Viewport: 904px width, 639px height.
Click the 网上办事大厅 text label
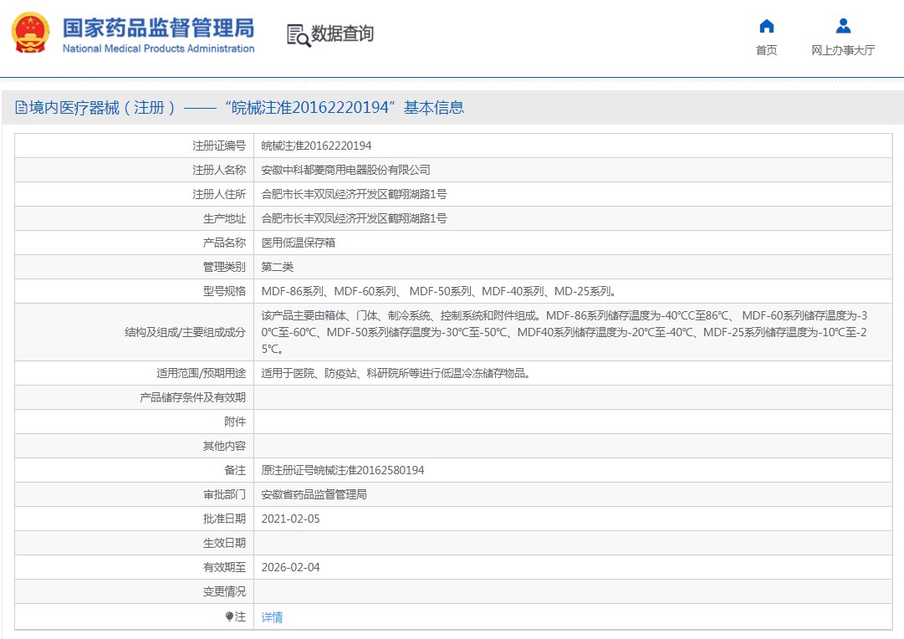(x=843, y=50)
